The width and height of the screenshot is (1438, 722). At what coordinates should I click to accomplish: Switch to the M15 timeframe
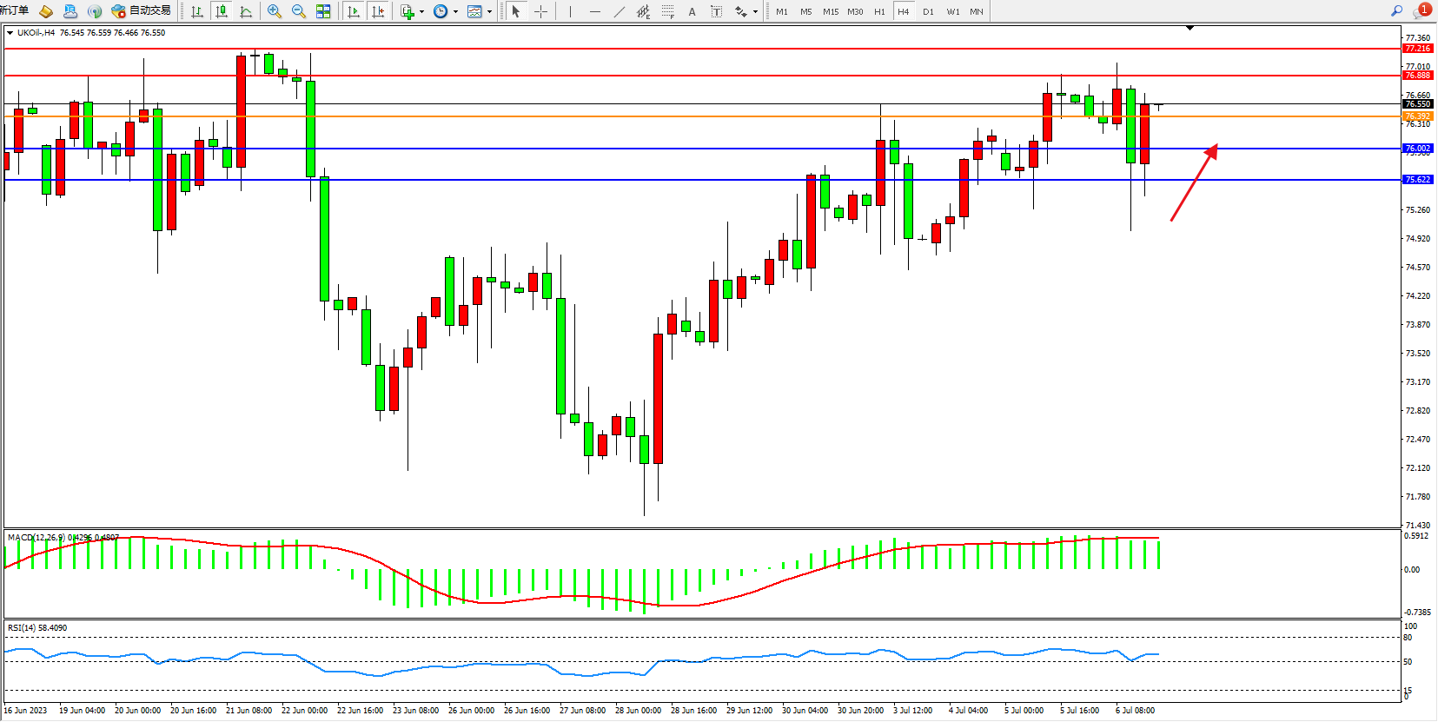(x=831, y=11)
